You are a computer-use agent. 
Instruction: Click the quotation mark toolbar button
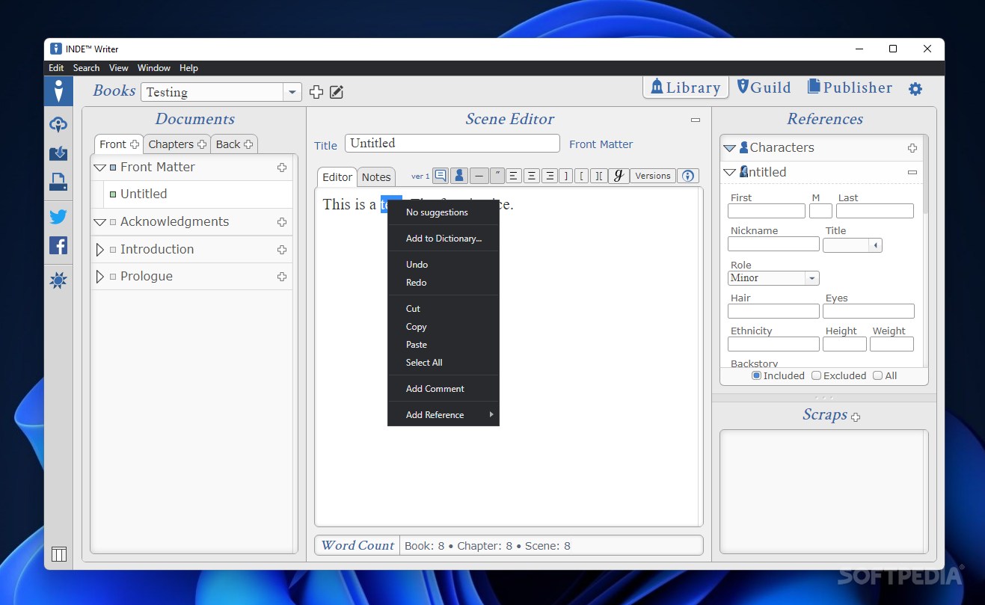(497, 176)
